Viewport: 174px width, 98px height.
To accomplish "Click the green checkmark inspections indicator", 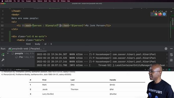I will coord(161,11).
